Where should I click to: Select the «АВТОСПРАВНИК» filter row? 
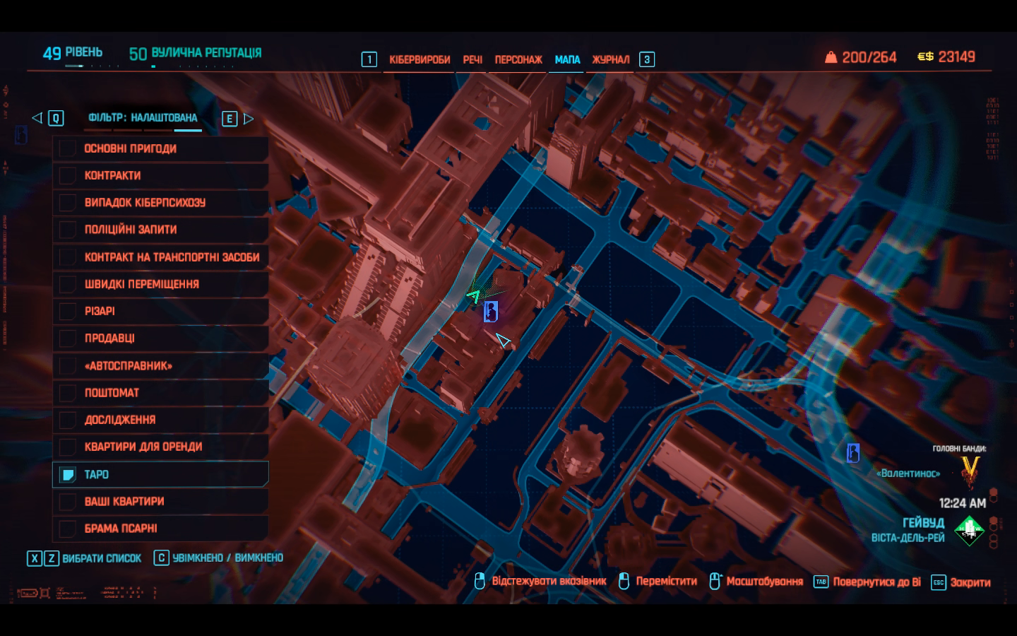(160, 365)
